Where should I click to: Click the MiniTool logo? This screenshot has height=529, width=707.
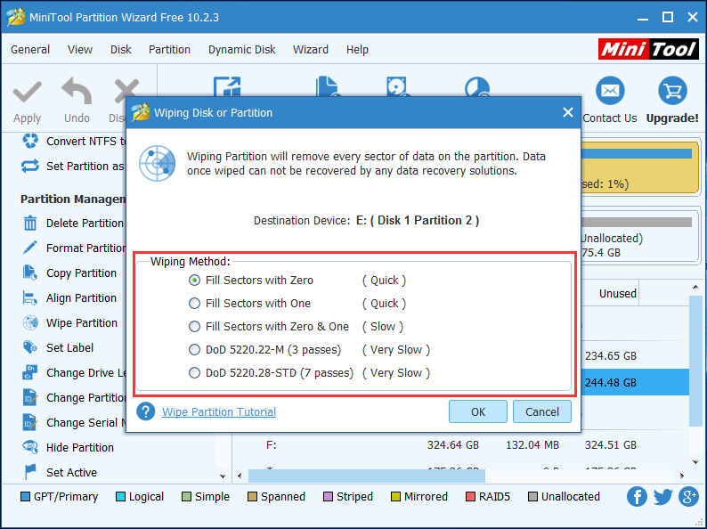(648, 49)
